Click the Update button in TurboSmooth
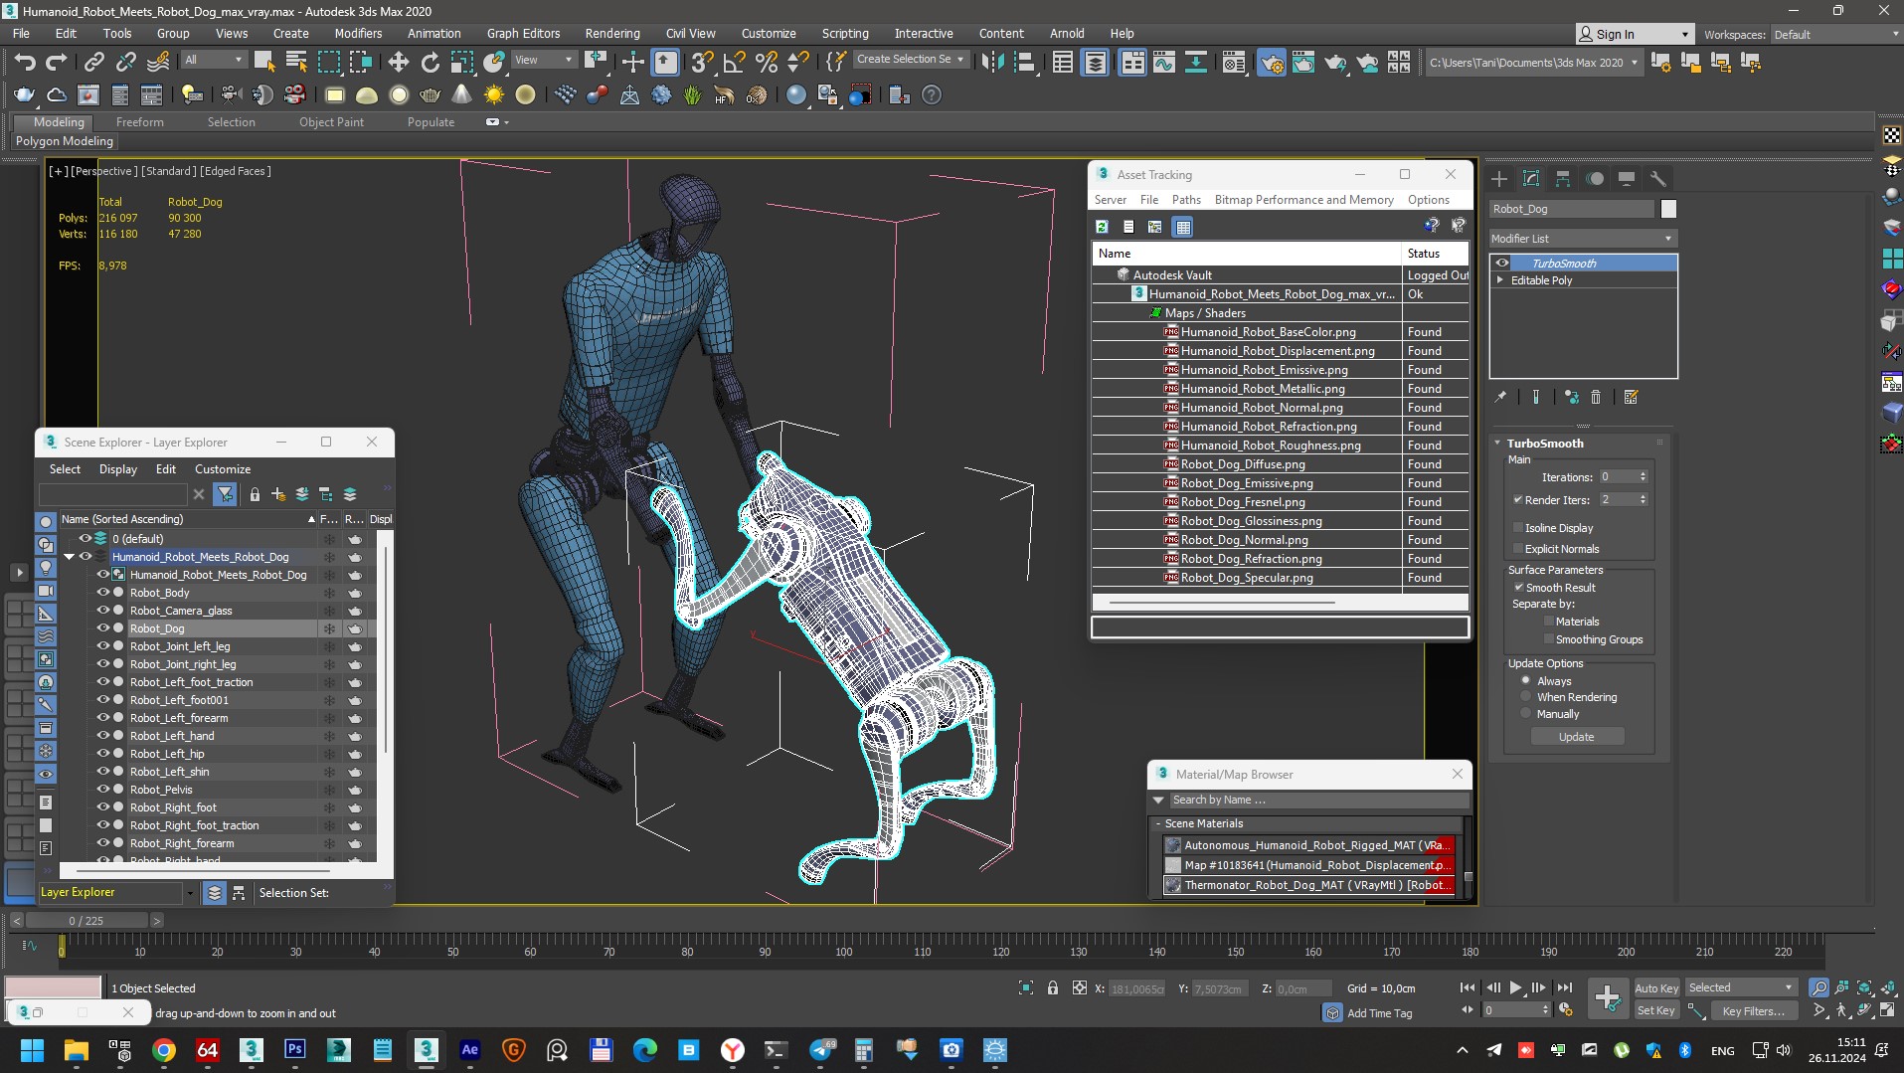 pyautogui.click(x=1577, y=737)
